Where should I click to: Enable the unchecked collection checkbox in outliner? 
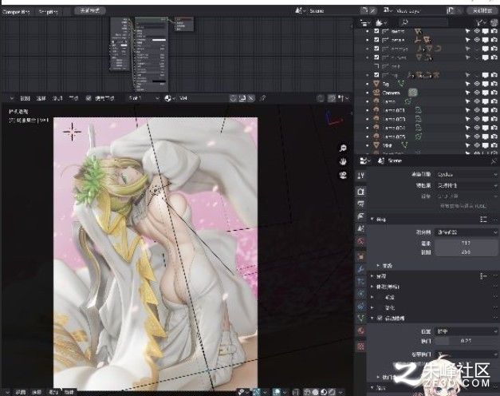[x=376, y=66]
